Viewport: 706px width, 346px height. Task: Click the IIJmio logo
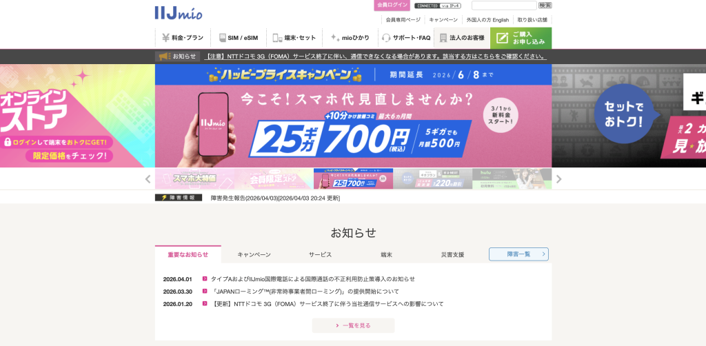click(179, 12)
